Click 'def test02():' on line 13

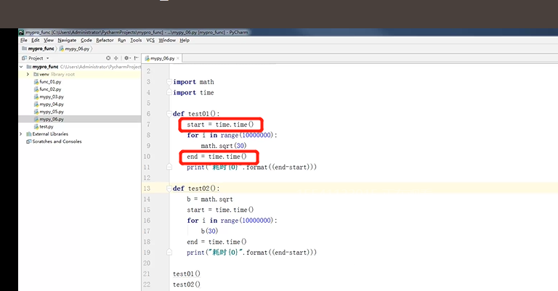tap(196, 189)
